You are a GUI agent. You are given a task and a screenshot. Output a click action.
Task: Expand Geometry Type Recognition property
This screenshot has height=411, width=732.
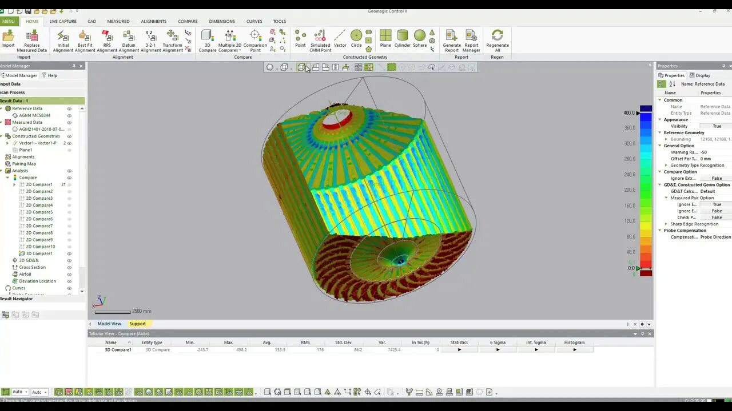(666, 165)
